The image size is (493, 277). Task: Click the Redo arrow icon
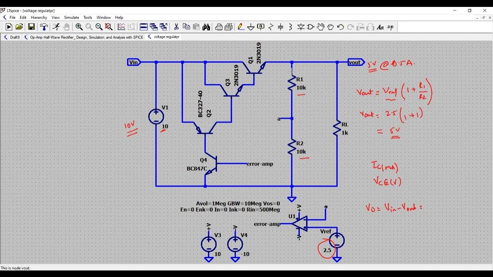(x=350, y=27)
